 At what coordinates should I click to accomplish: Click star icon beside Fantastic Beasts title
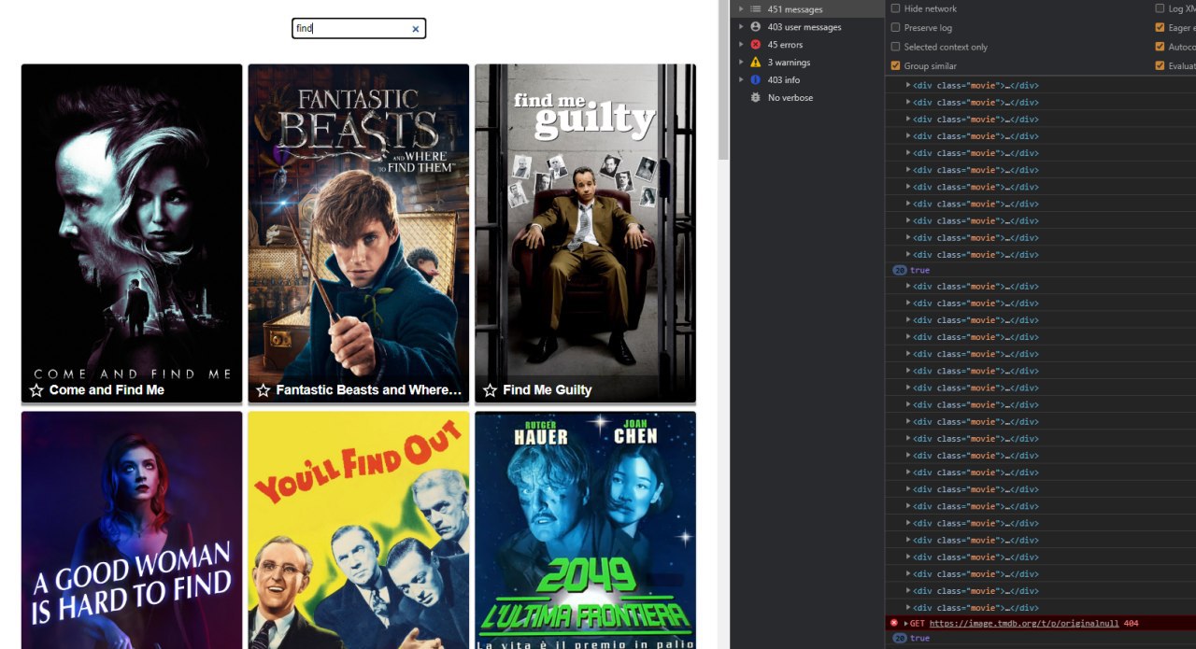[263, 390]
